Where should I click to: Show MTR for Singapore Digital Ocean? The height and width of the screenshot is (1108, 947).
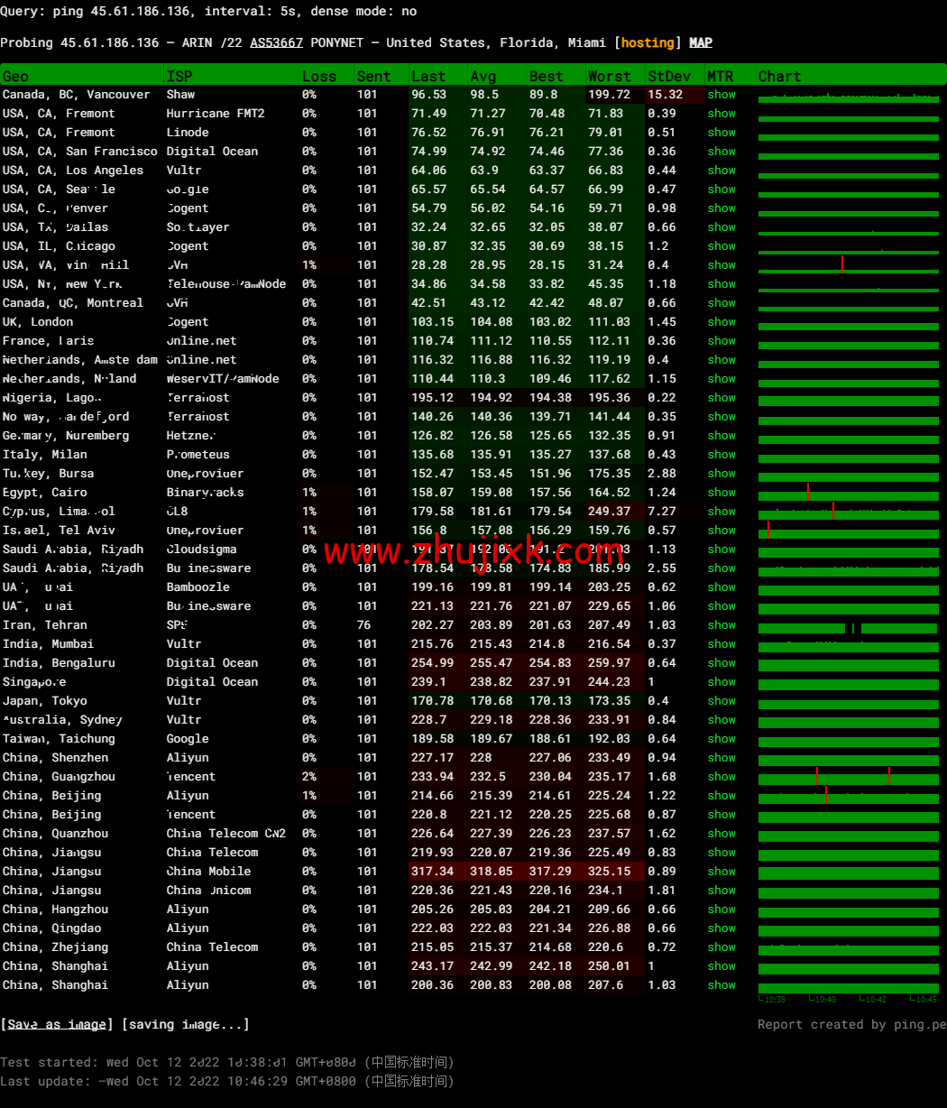(722, 681)
